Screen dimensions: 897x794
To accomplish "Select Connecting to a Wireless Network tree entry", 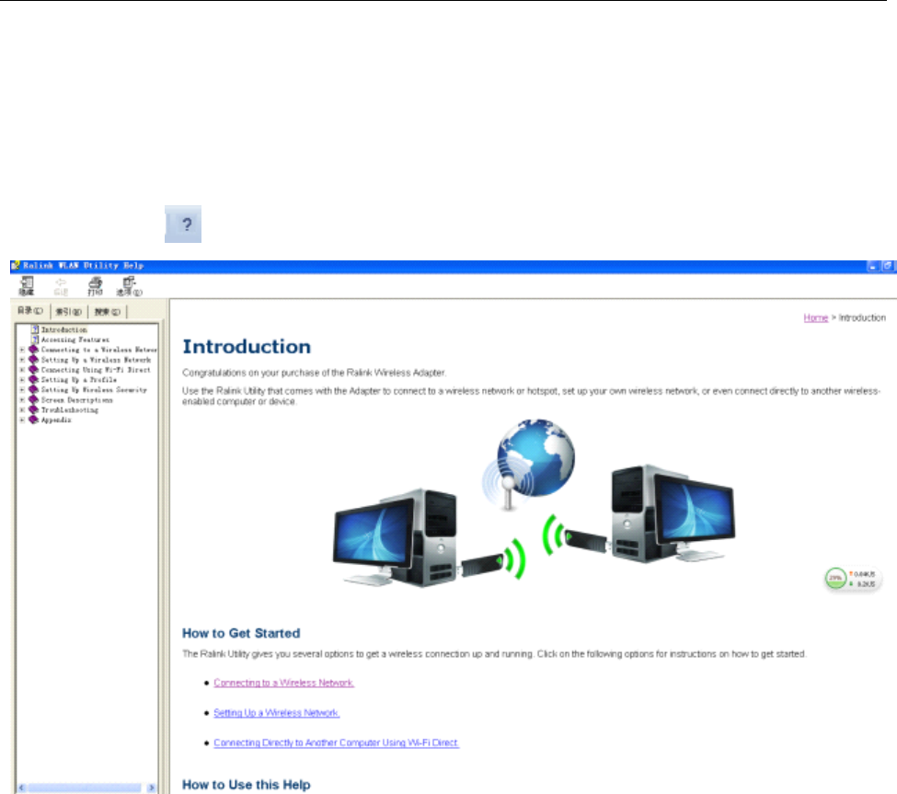I will (99, 350).
